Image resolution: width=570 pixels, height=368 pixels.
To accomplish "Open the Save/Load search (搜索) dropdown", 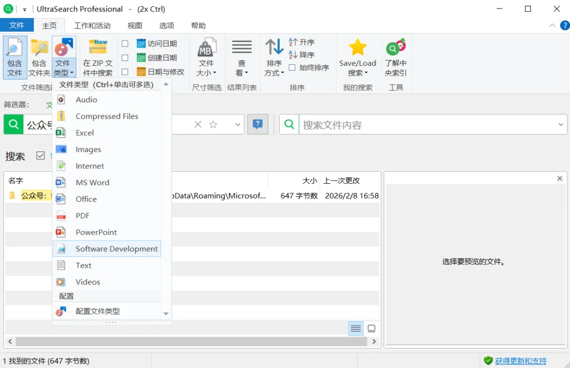I will 358,57.
